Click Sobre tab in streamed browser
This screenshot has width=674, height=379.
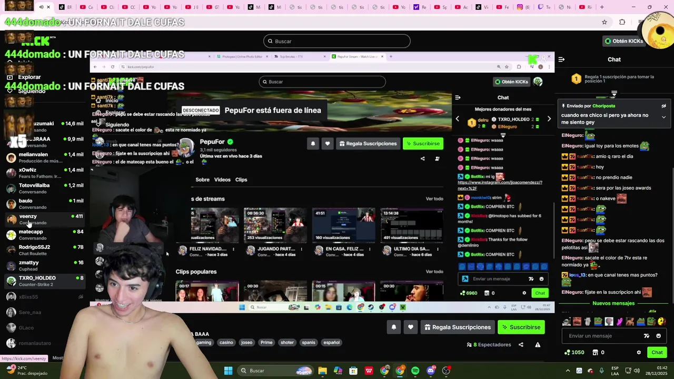(x=203, y=180)
